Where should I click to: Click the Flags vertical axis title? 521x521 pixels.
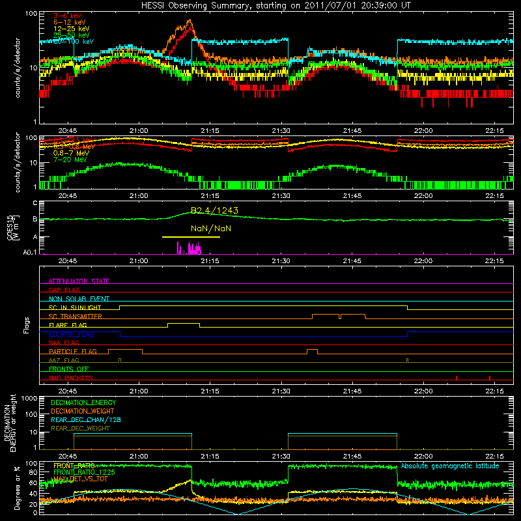click(27, 325)
